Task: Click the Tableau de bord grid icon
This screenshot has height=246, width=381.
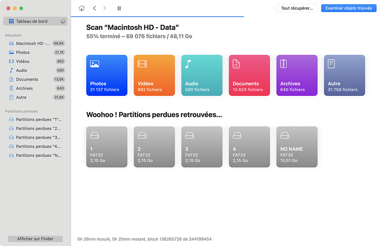Action: click(x=11, y=21)
